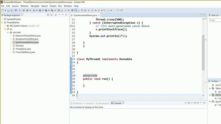Click the Save All toolbar icon
221x124 pixels.
tap(12, 10)
